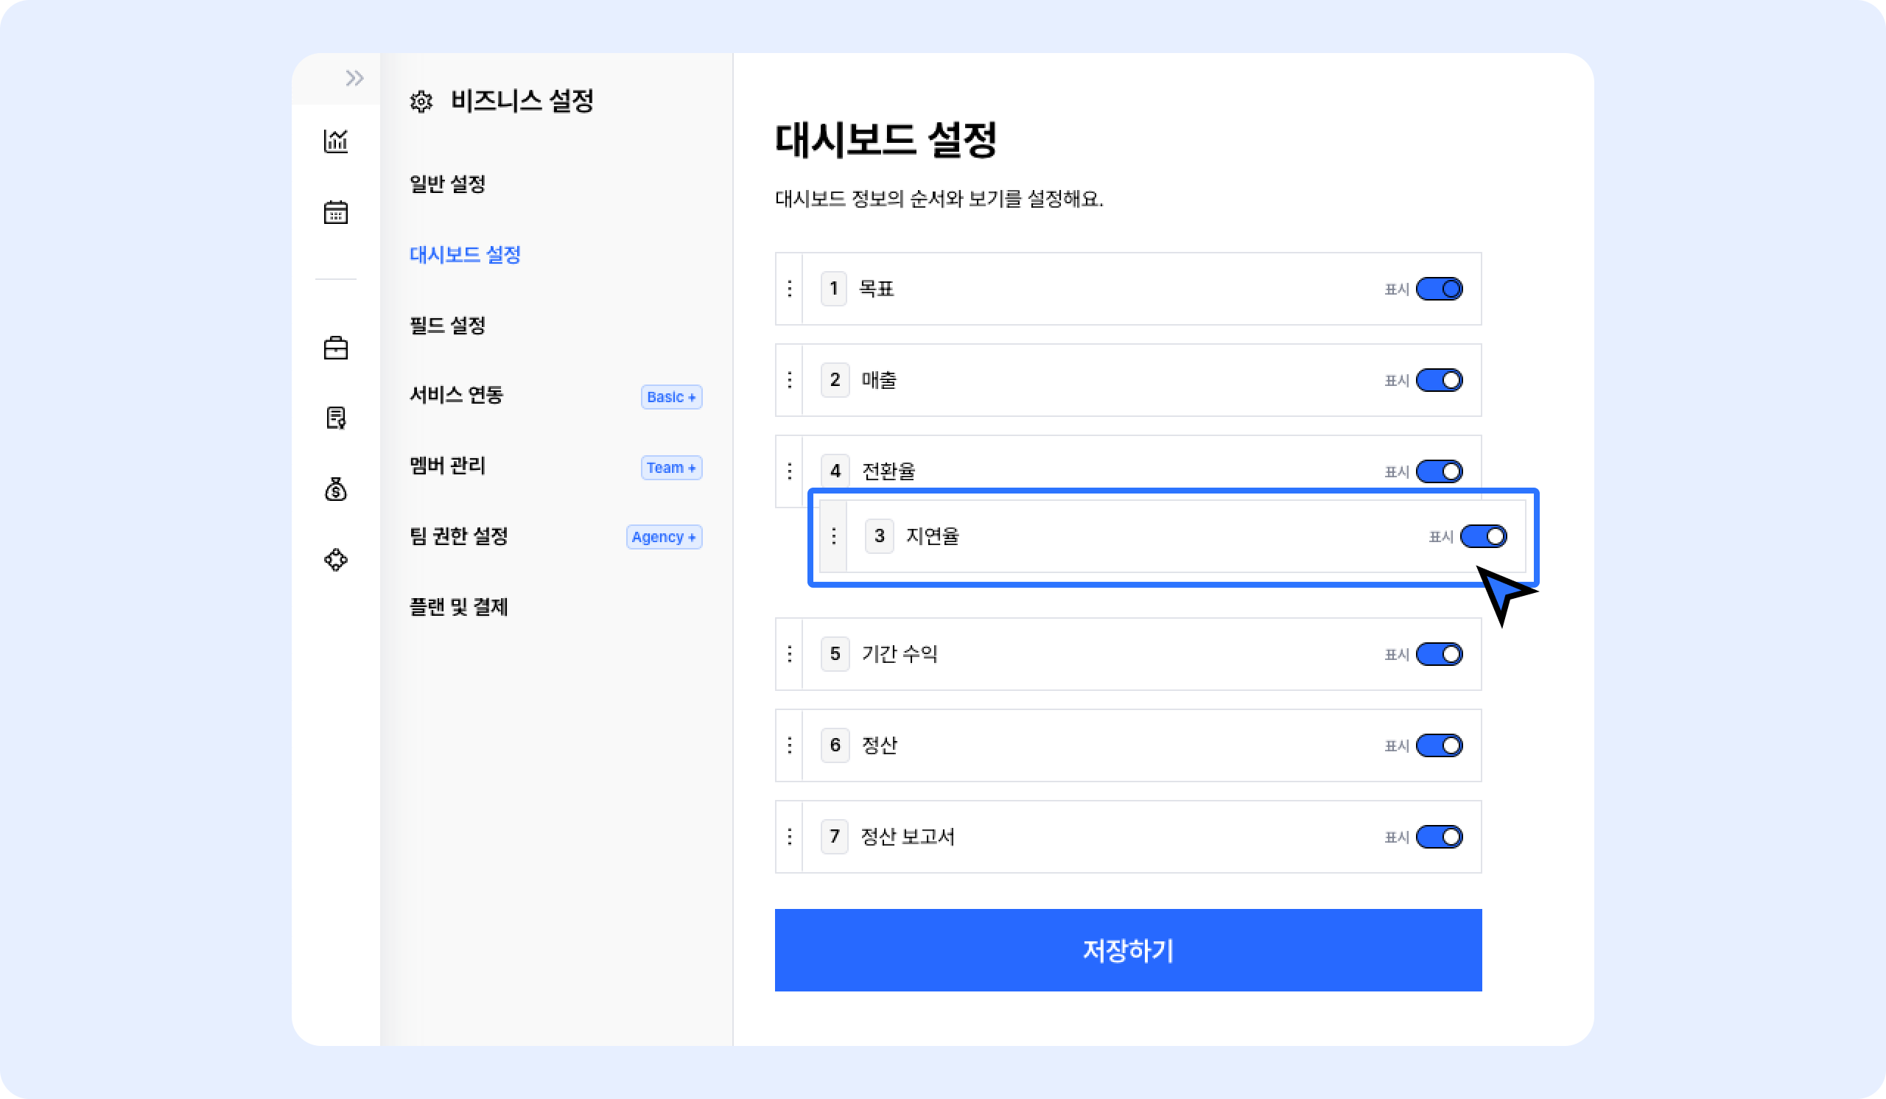The height and width of the screenshot is (1099, 1886).
Task: Open the document receipt sidebar icon
Action: tap(336, 418)
